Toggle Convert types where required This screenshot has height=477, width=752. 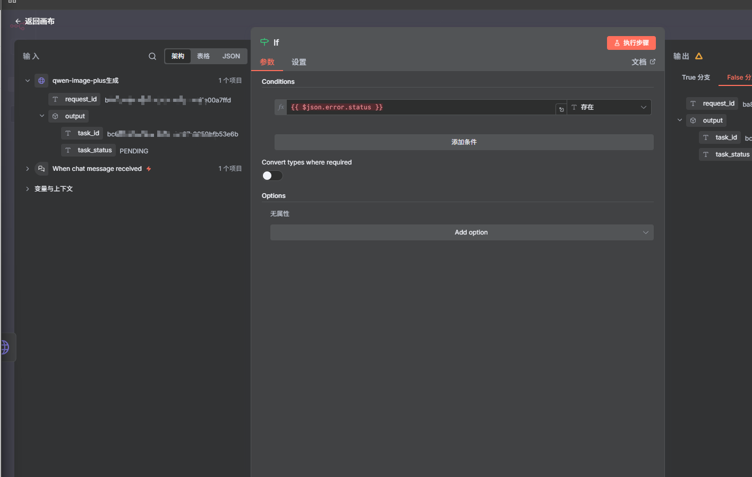point(272,176)
